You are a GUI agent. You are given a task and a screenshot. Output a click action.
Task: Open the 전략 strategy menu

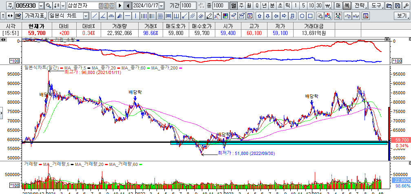point(360,6)
